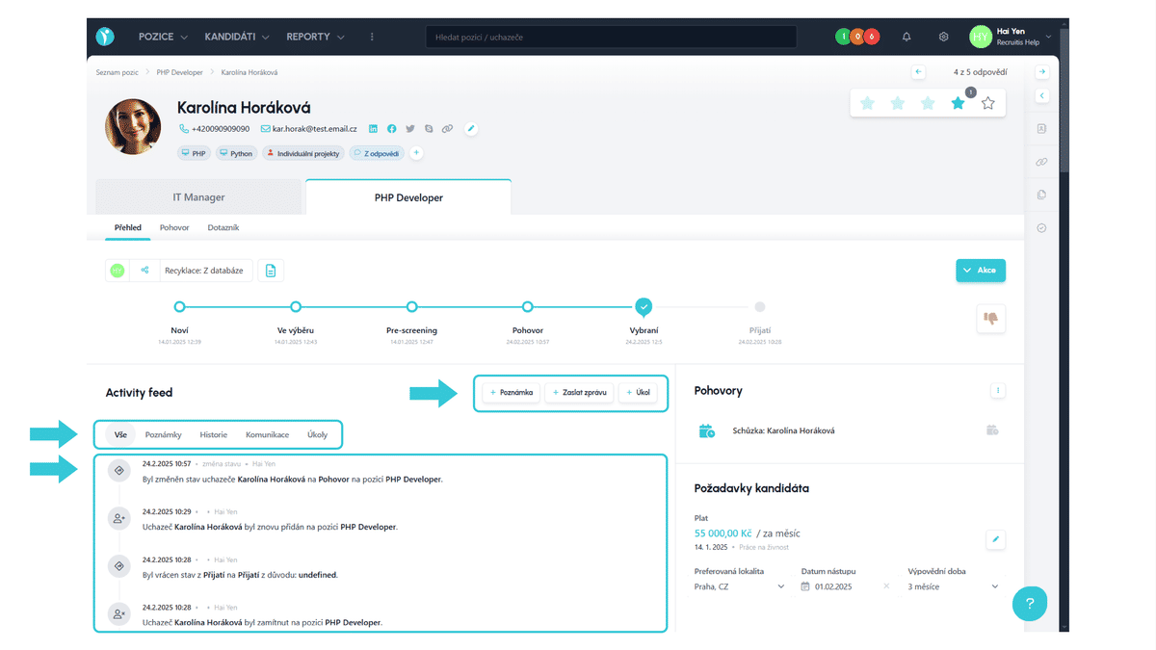
Task: Clear the Datum nástupu date
Action: point(886,586)
